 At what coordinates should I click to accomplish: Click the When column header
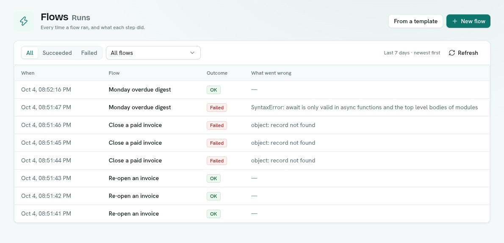tap(28, 73)
